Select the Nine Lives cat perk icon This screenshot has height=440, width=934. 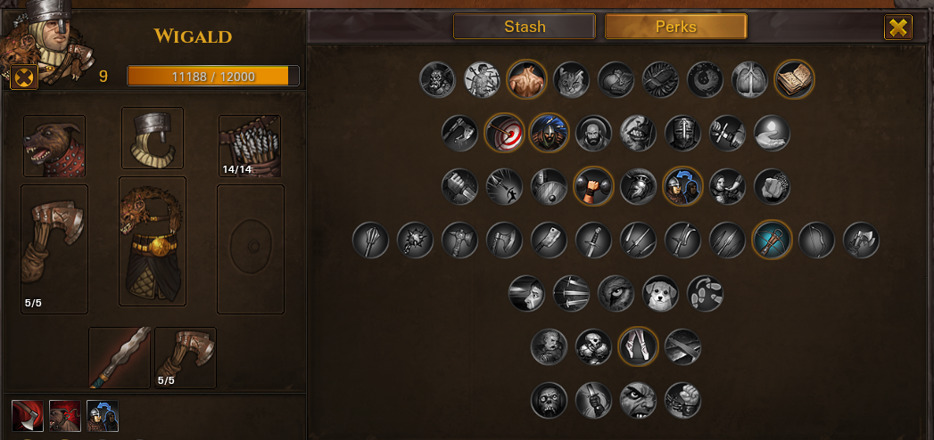pos(571,79)
